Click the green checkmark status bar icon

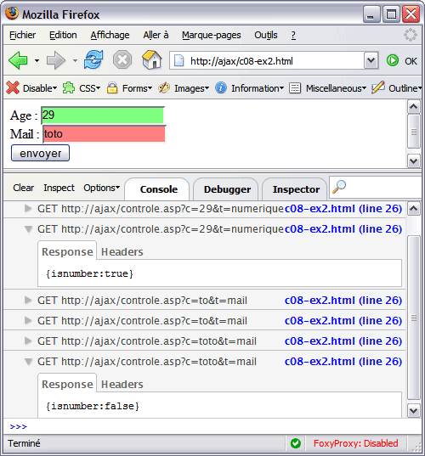click(x=296, y=443)
